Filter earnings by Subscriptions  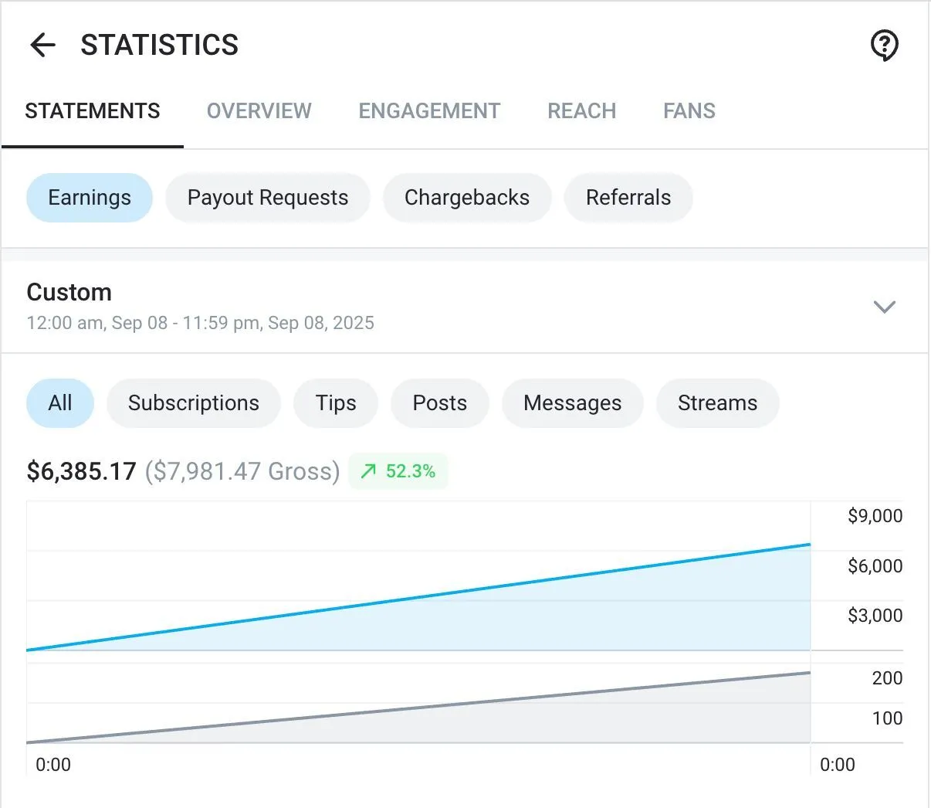[x=193, y=402]
